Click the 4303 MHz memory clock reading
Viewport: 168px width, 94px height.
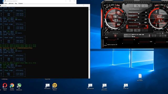[117, 20]
